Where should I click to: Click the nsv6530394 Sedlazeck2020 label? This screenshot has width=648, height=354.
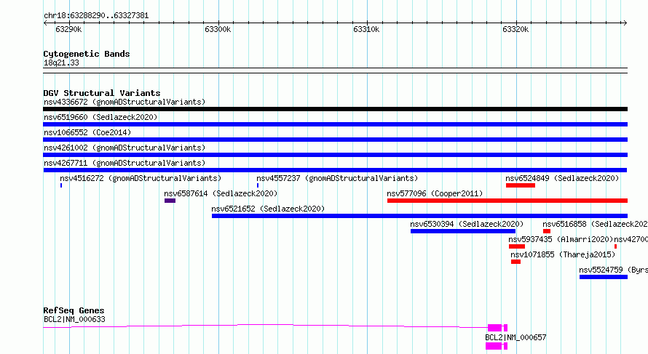point(467,224)
